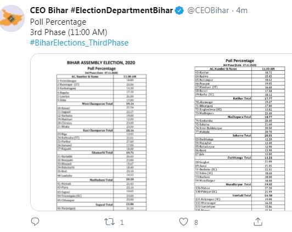This screenshot has width=292, height=232.
Task: Open the left Bihar Assembly Election table image
Action: (x=102, y=134)
